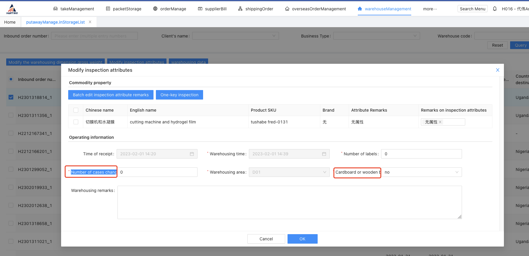Close the Modify inspection attributes dialog
This screenshot has width=529, height=256.
(x=497, y=70)
